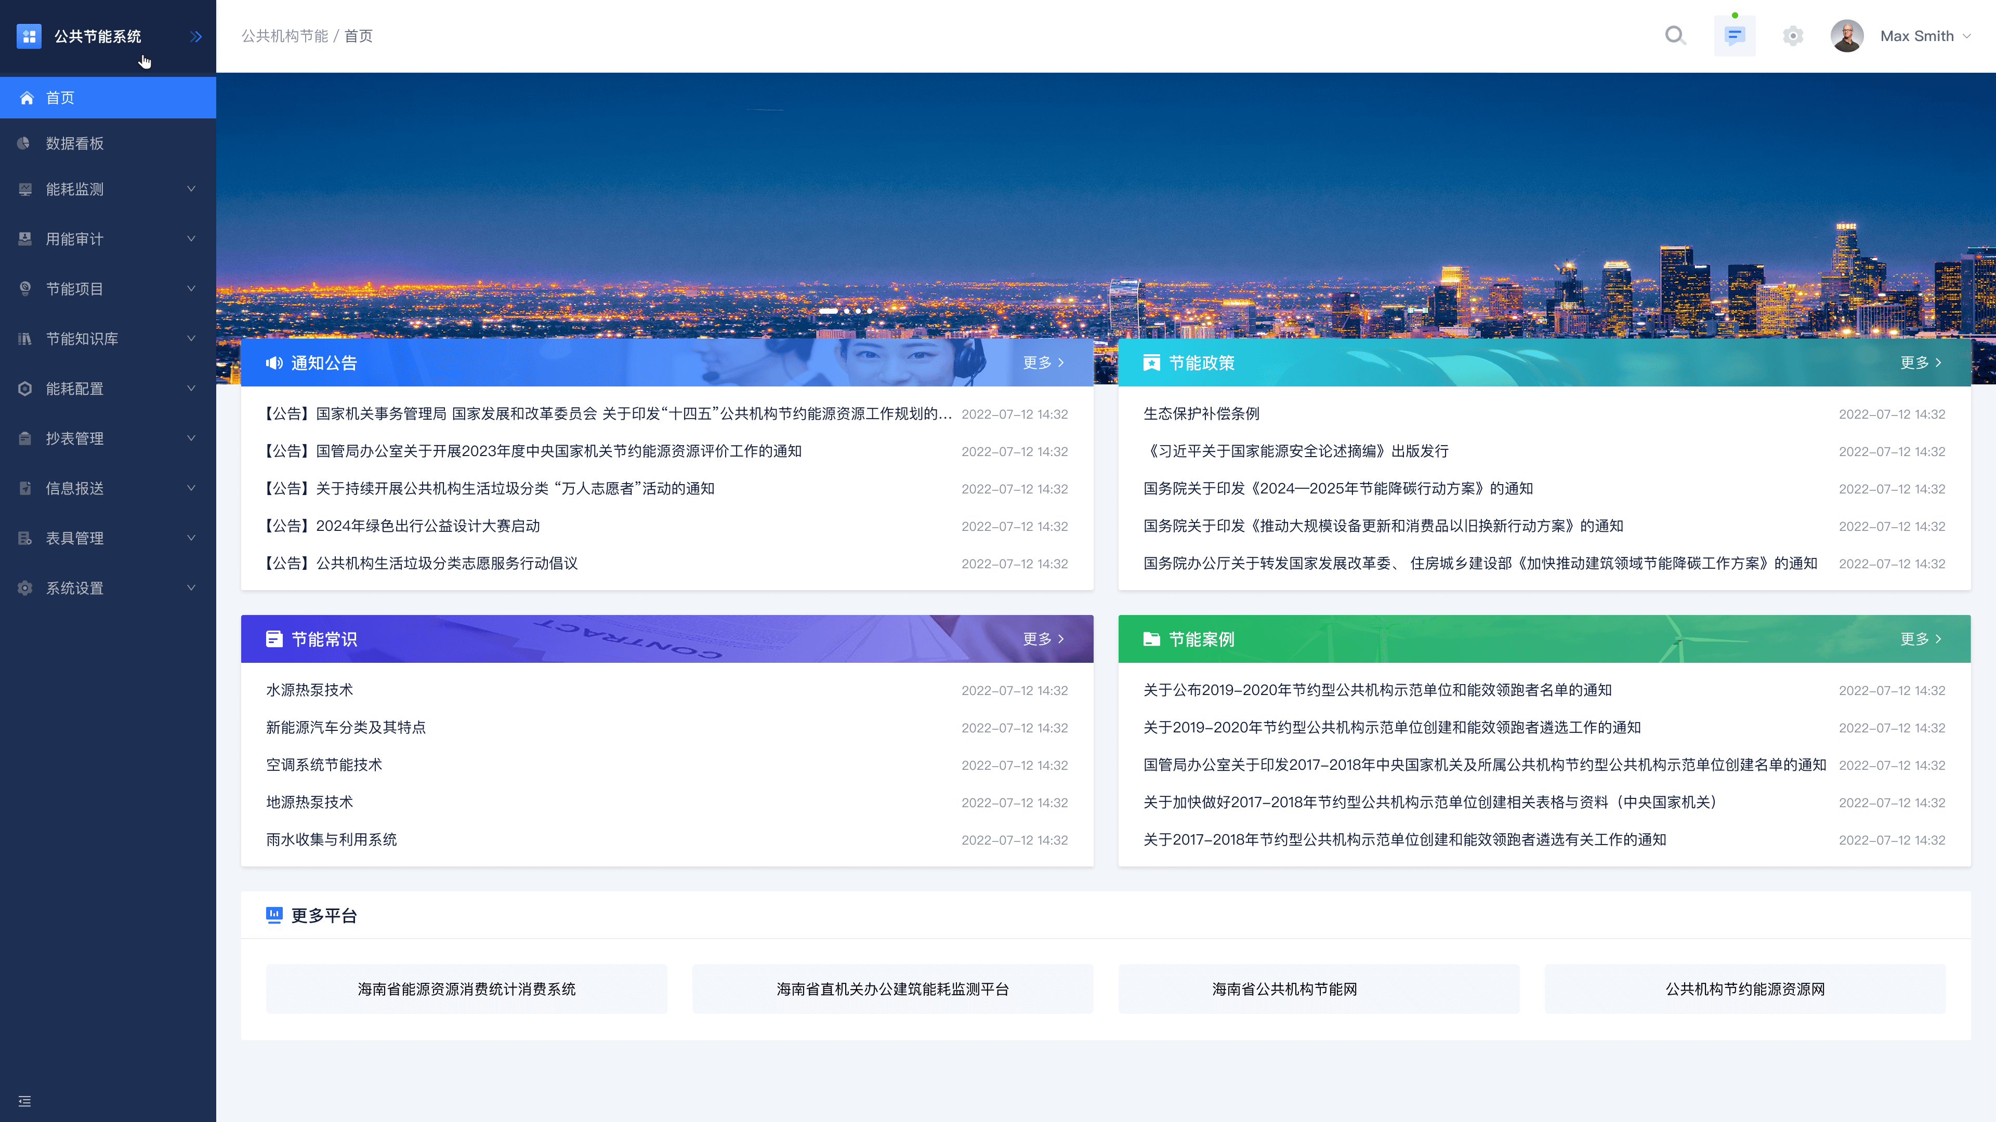Screen dimensions: 1996x1122
Task: Go to 数据看板 in the sidebar
Action: coord(75,143)
